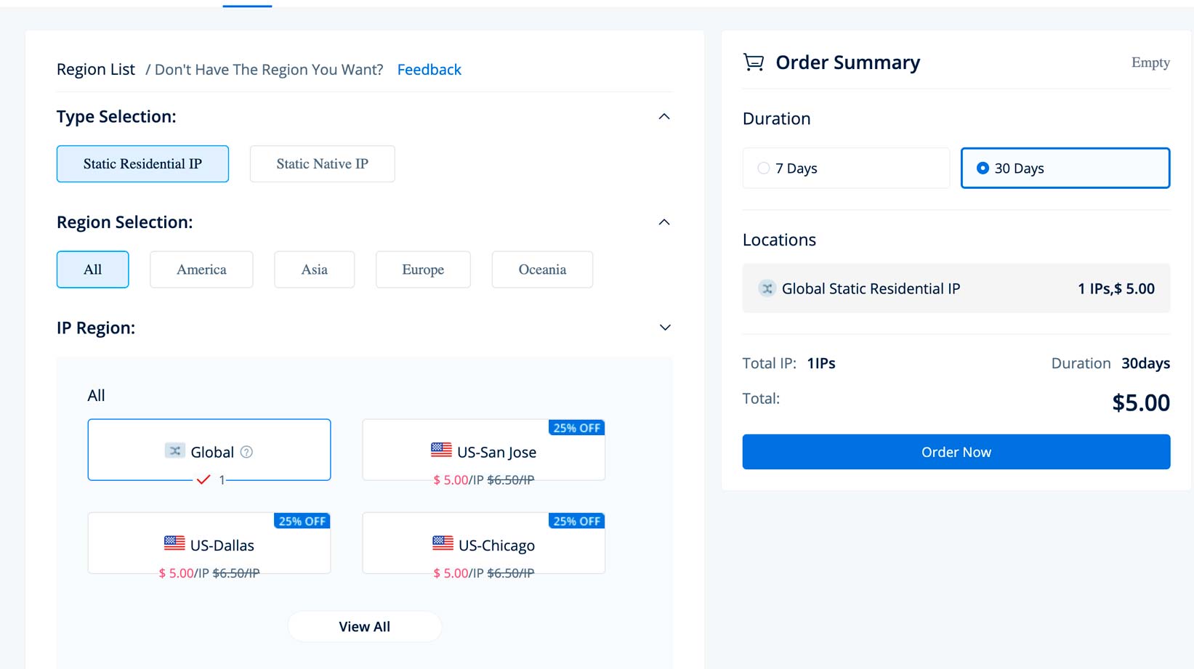
Task: Collapse the Type Selection section
Action: 664,117
